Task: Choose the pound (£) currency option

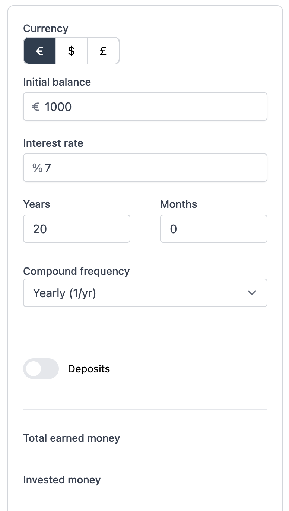Action: point(103,51)
